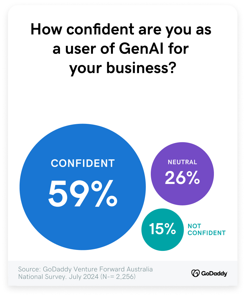Viewport: 245px width, 296px height.
Task: Click 'How confident are you as' line
Action: click(x=121, y=30)
